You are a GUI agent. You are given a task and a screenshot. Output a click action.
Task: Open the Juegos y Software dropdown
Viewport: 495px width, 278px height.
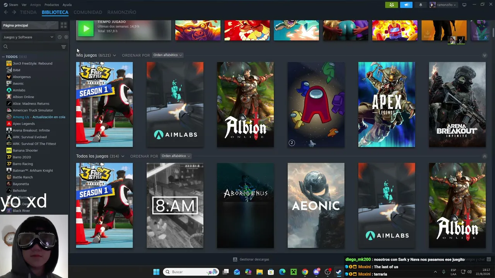click(28, 37)
